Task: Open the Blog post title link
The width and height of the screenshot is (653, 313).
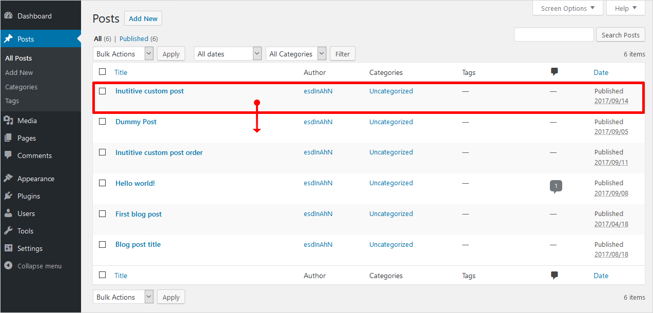Action: click(x=138, y=245)
